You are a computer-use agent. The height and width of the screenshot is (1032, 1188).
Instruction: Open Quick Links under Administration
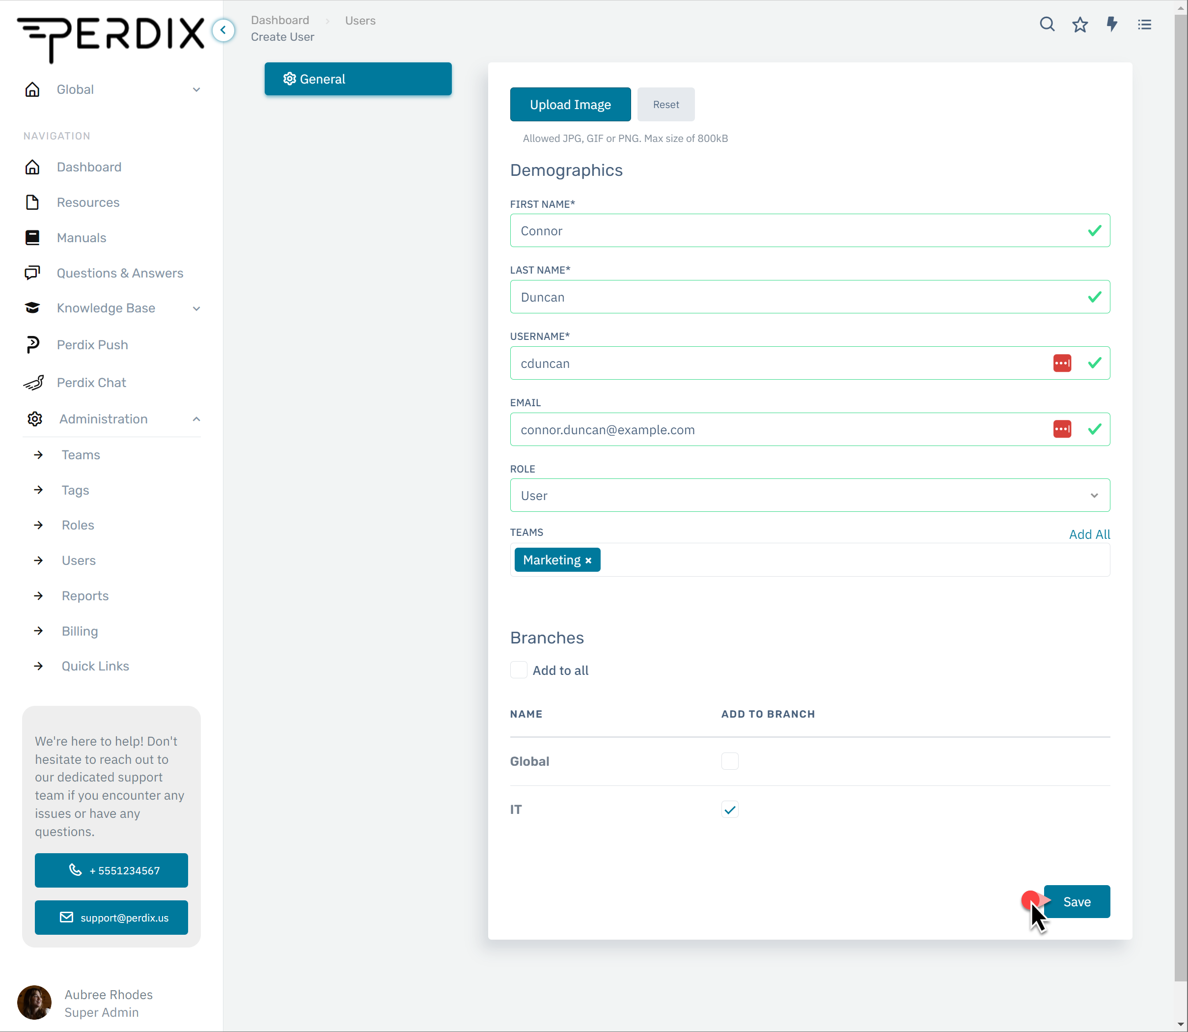pos(95,666)
